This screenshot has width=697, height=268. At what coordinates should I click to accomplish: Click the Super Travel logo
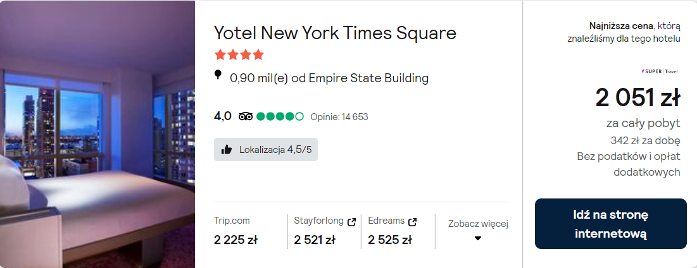tap(660, 71)
